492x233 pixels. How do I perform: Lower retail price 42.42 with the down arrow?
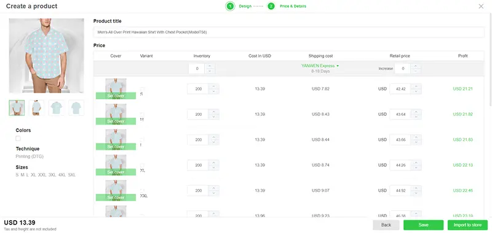416,91
